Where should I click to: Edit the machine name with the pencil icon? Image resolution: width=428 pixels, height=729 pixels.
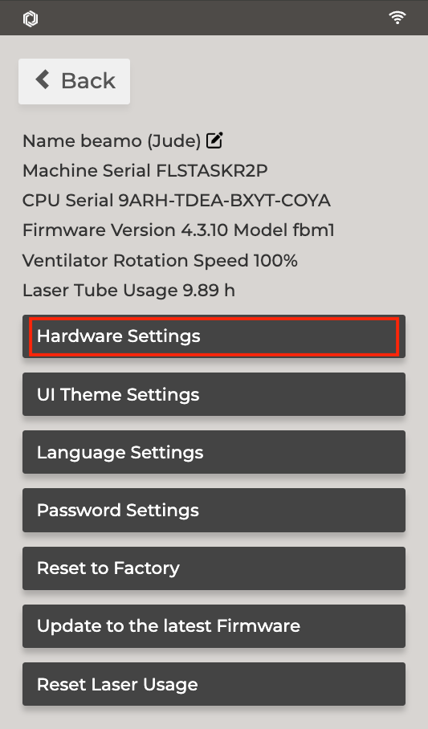coord(214,141)
